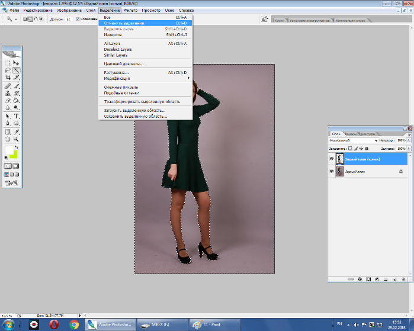Open the Layers panel options menu arrow
The image size is (414, 331).
click(x=409, y=134)
